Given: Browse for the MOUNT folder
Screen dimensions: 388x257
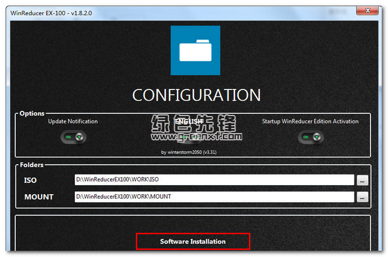Looking at the screenshot, I should [362, 197].
